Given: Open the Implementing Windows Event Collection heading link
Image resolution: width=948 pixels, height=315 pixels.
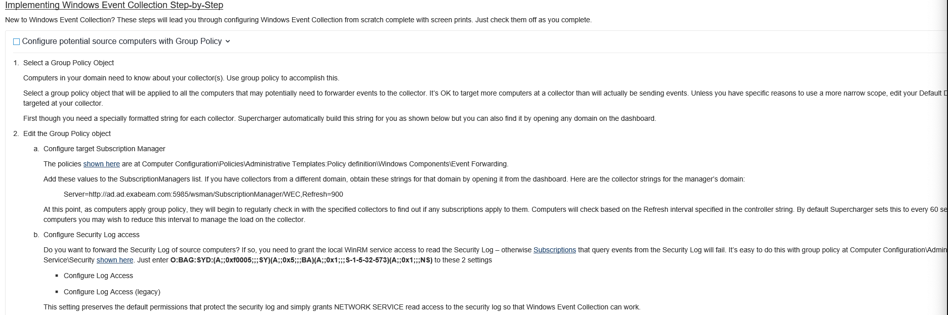Looking at the screenshot, I should pyautogui.click(x=114, y=5).
